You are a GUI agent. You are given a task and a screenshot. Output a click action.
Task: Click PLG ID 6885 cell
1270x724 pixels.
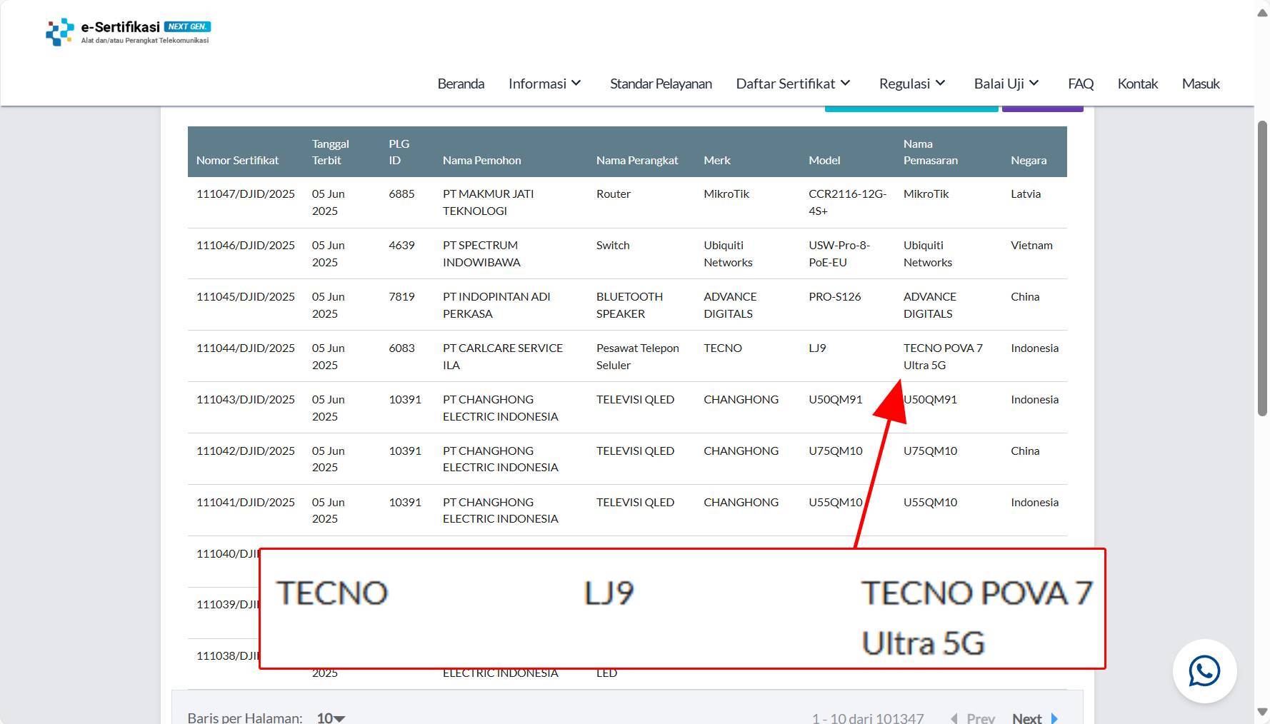pos(401,193)
